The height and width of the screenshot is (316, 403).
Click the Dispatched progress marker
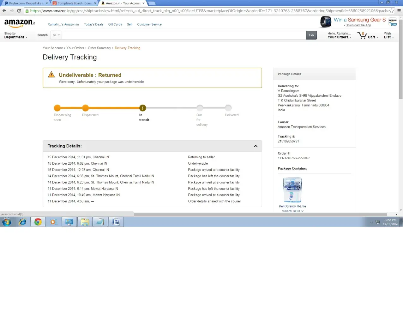pos(86,108)
